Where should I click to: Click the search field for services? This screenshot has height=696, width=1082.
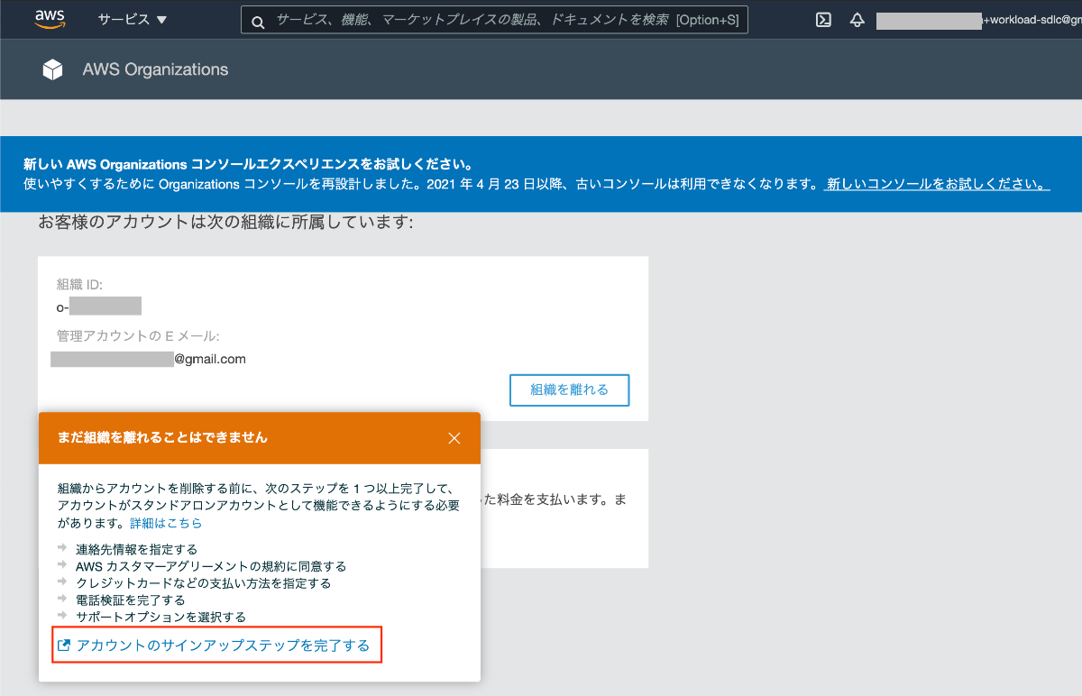pos(494,20)
